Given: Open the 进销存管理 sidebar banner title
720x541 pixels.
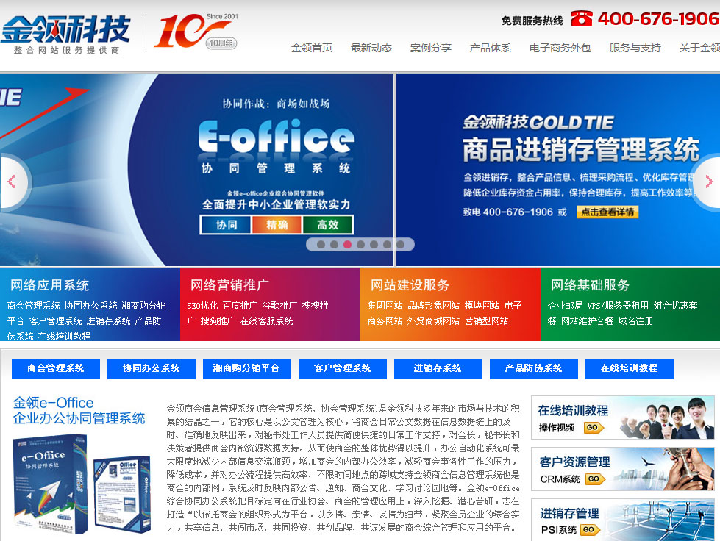Looking at the screenshot, I should point(569,514).
